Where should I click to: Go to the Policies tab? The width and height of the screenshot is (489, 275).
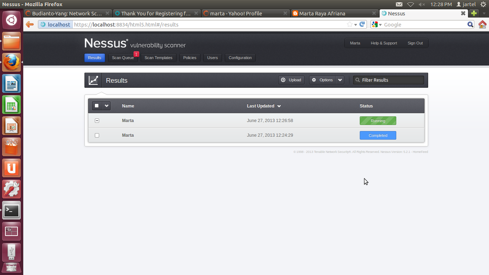190,58
